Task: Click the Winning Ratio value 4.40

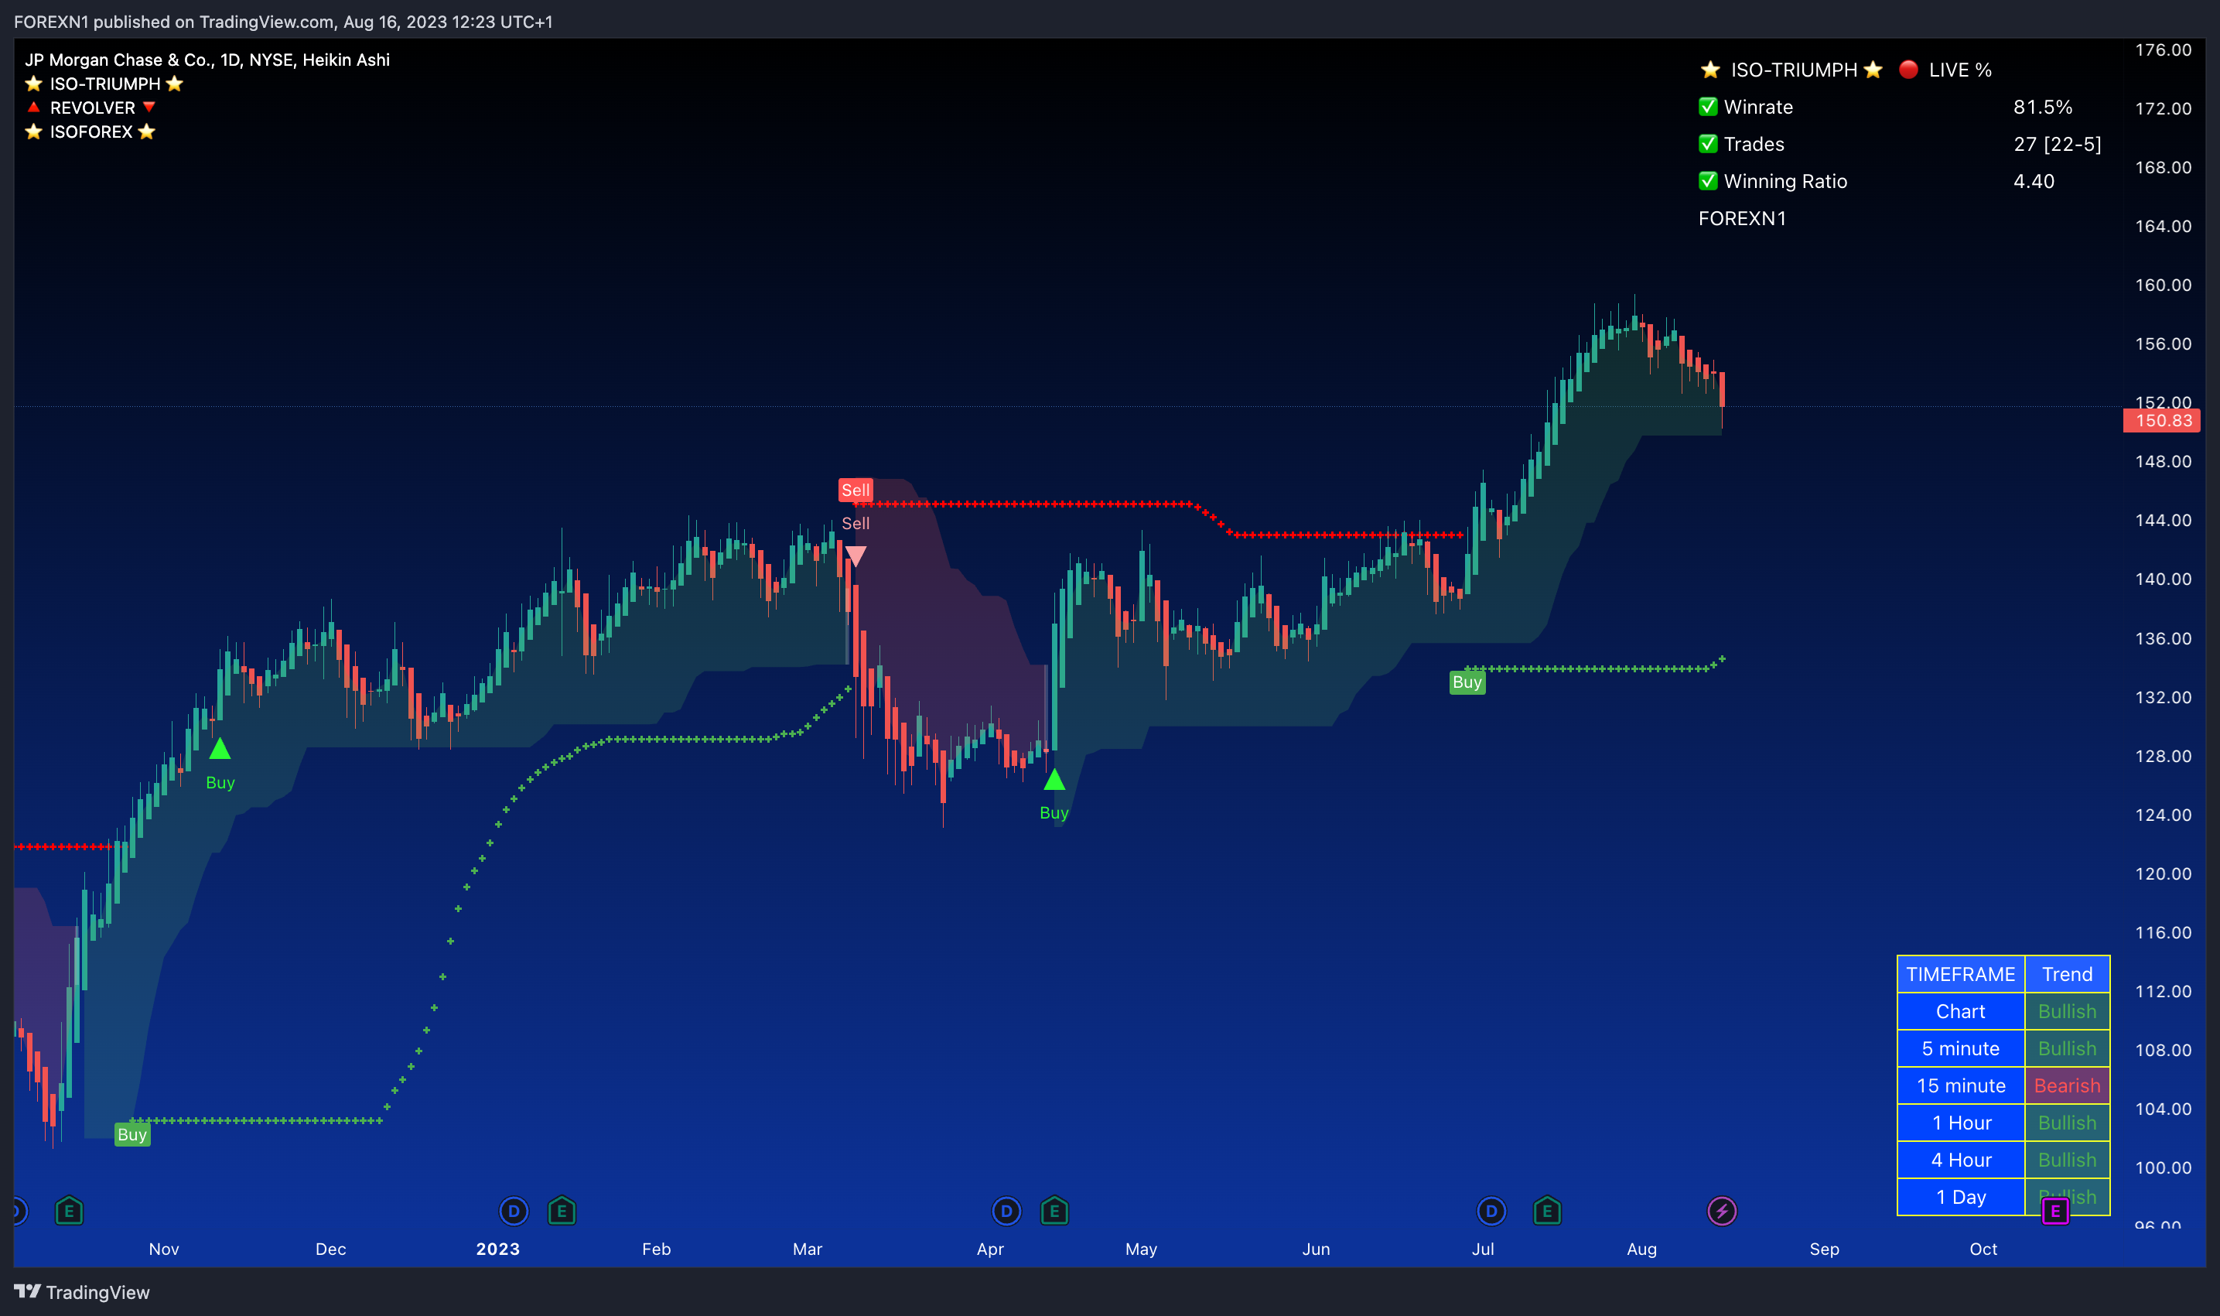Action: 2034,181
